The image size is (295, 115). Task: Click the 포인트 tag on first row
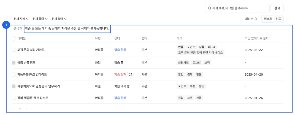[x=191, y=47]
